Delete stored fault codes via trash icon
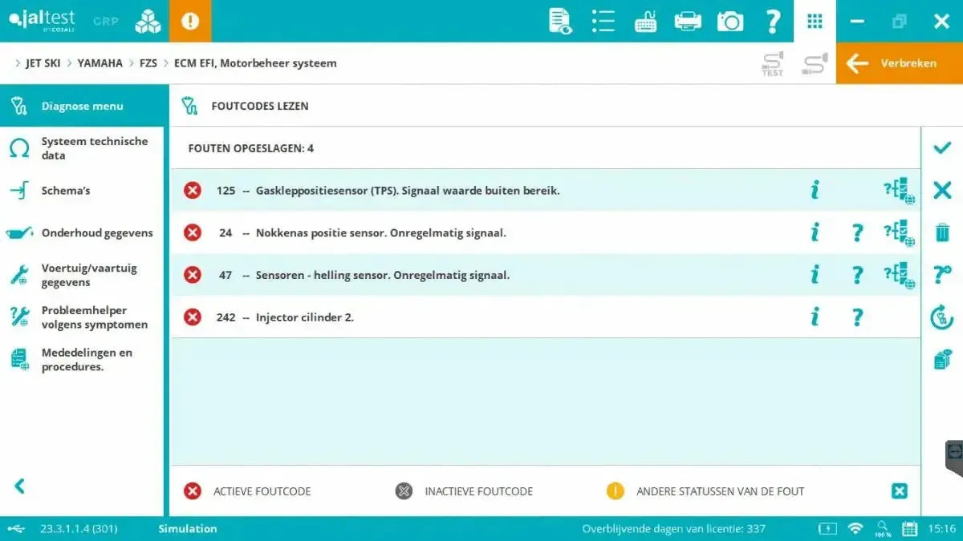 tap(941, 232)
